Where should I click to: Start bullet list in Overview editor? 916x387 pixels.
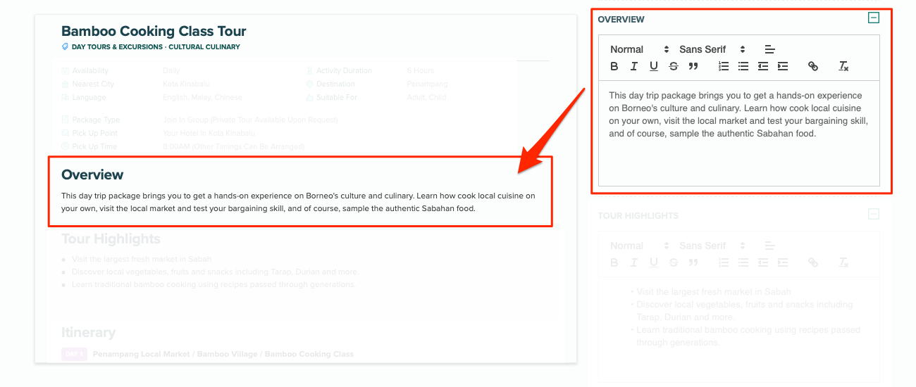point(743,66)
